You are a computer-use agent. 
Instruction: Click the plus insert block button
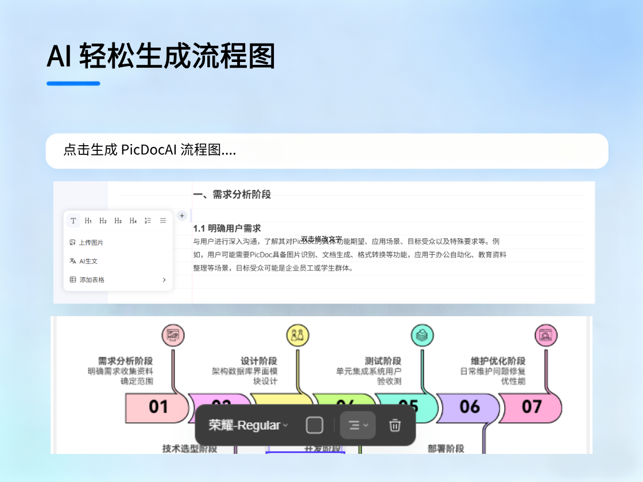coord(181,215)
